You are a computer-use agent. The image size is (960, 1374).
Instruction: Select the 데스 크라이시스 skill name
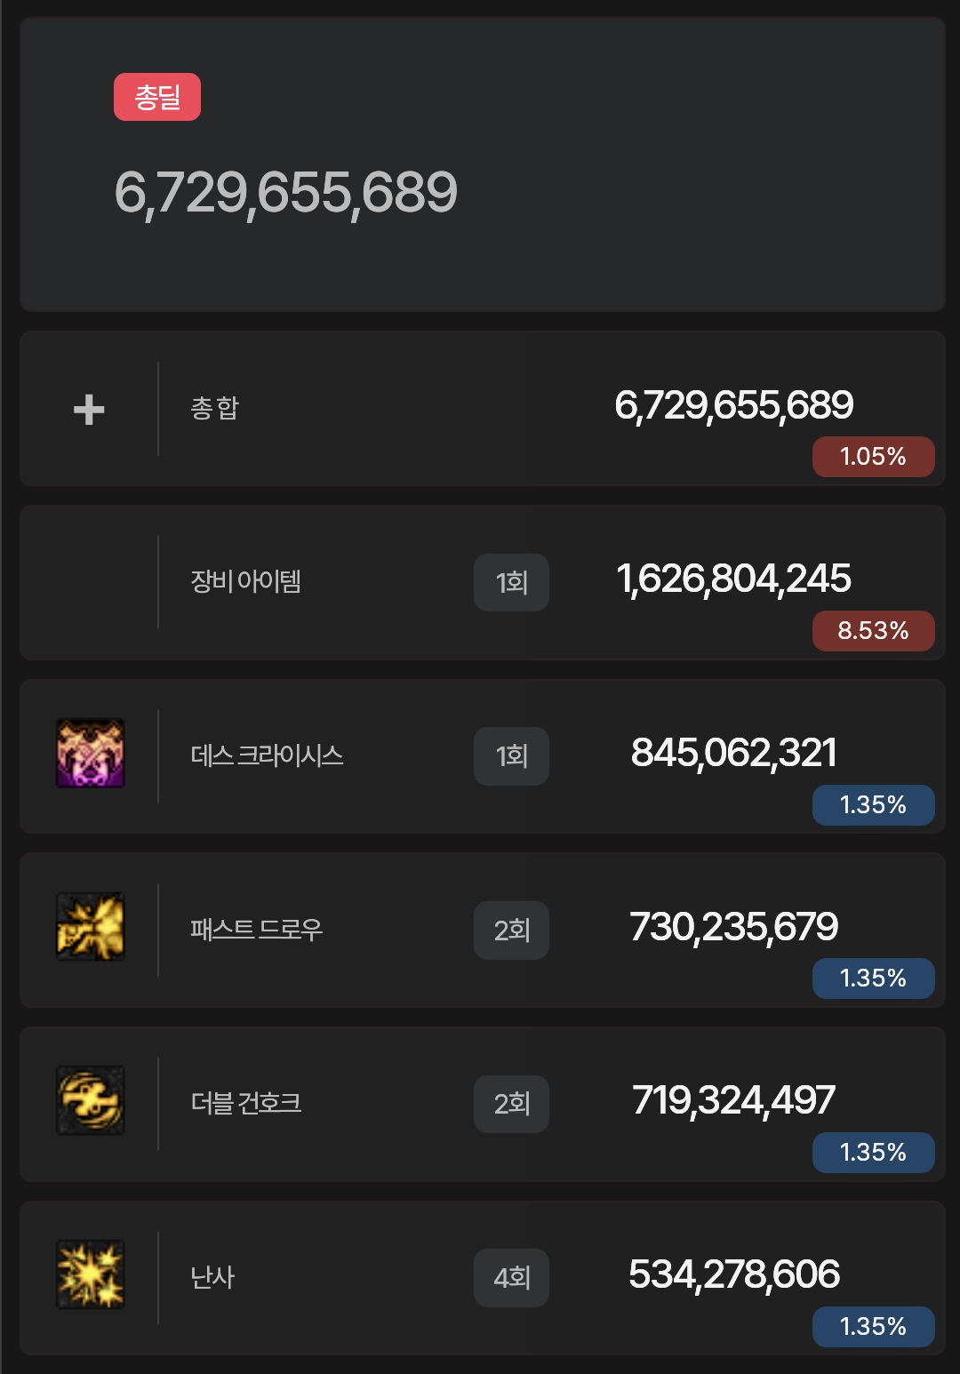pyautogui.click(x=267, y=755)
